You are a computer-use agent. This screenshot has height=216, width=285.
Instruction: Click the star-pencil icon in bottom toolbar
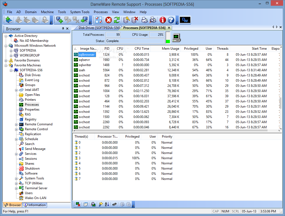point(101,204)
